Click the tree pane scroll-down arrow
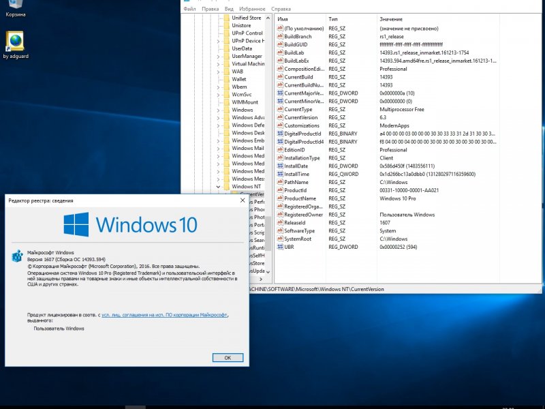The height and width of the screenshot is (409, 545). (x=268, y=271)
